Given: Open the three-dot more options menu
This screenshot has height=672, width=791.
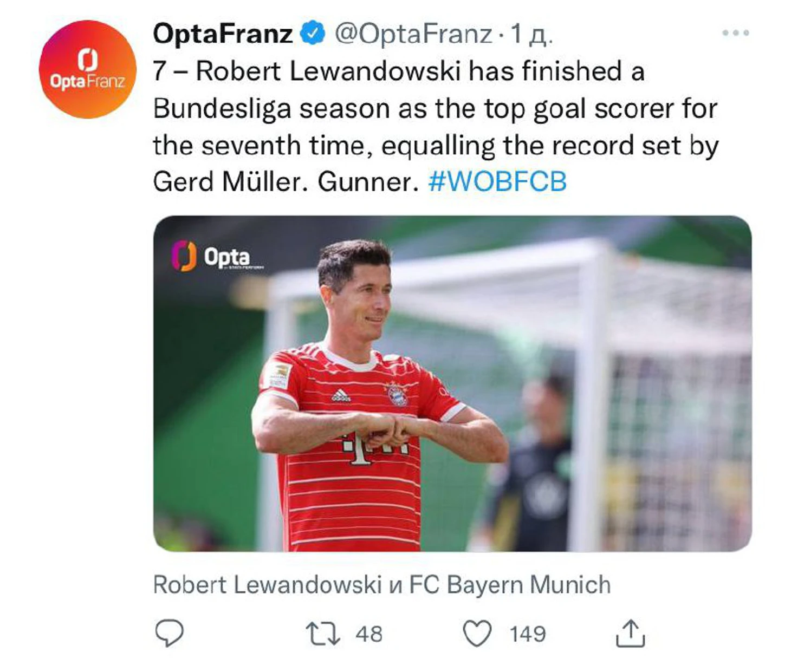Looking at the screenshot, I should point(735,33).
